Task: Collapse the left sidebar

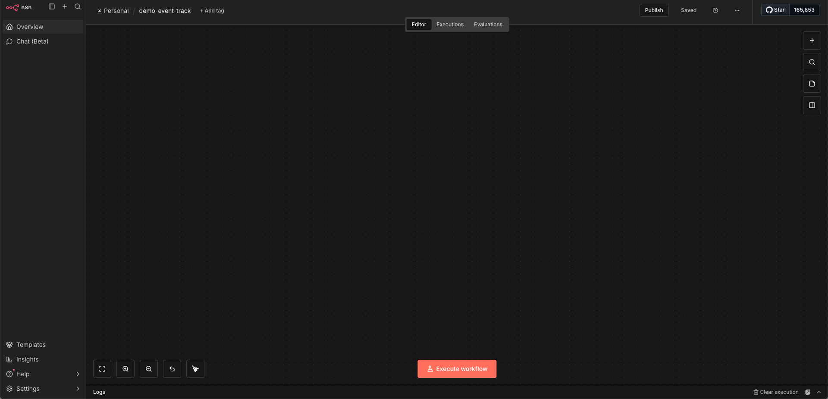Action: pos(52,6)
